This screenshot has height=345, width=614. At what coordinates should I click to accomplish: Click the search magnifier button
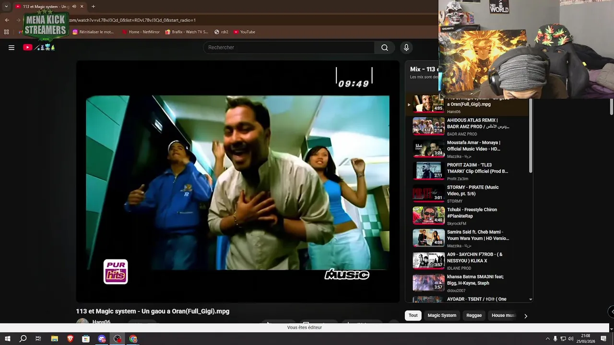pos(385,47)
